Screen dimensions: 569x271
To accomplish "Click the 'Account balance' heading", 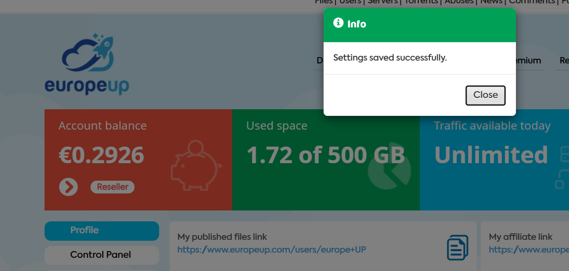I will pos(103,126).
